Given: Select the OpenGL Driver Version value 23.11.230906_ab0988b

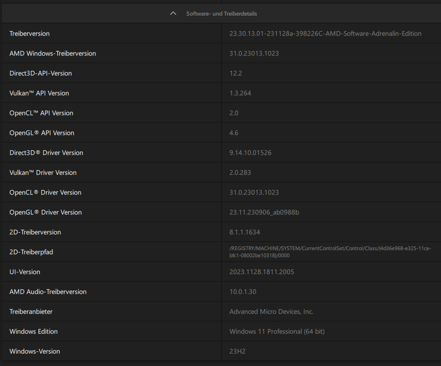Looking at the screenshot, I should pyautogui.click(x=264, y=212).
